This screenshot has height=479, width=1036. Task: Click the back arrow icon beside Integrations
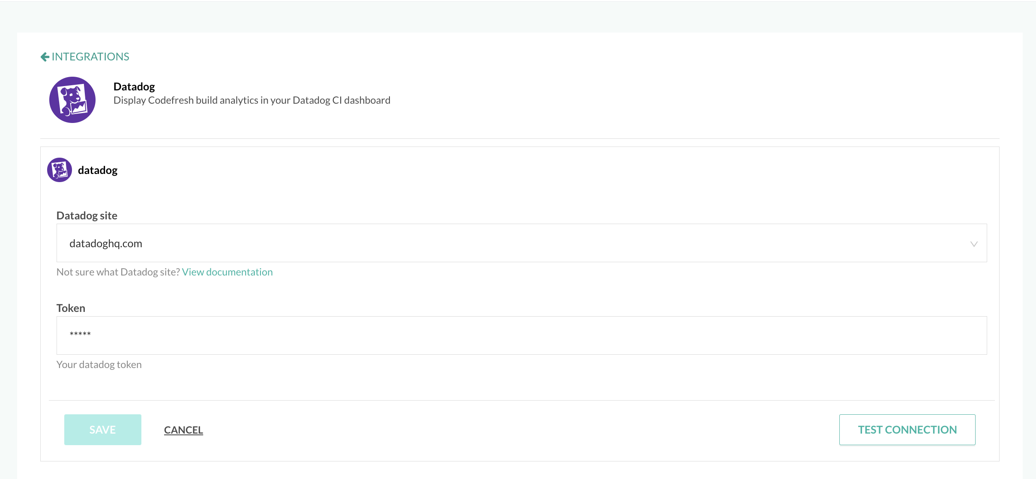[x=45, y=57]
